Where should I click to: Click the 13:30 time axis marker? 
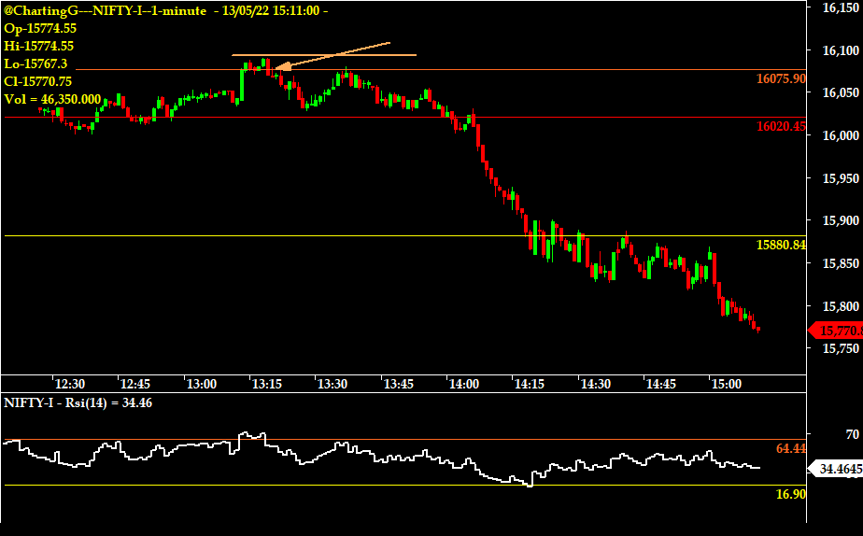(x=332, y=384)
